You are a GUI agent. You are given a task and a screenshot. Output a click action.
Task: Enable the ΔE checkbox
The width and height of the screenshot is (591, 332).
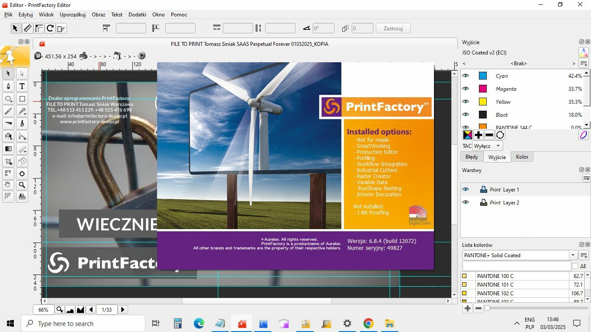click(x=575, y=266)
